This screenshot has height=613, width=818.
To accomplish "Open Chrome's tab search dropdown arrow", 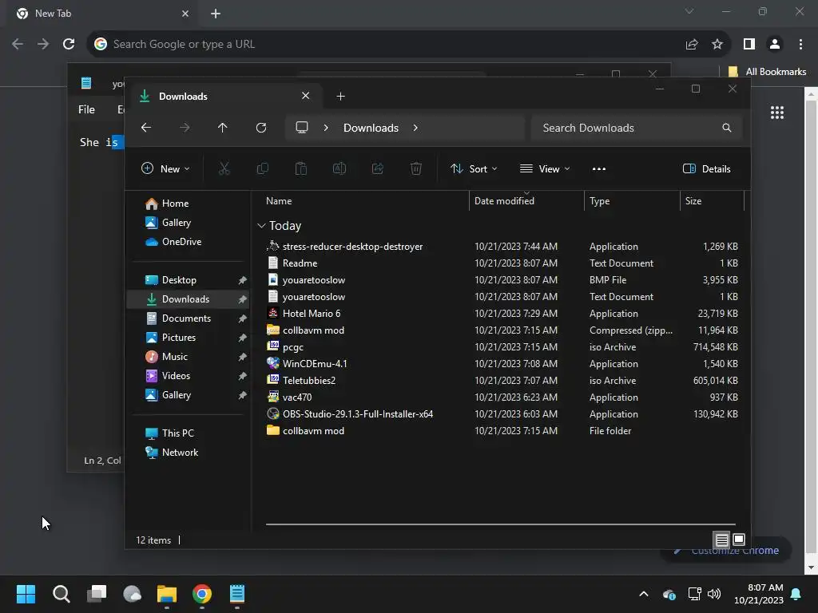I will point(689,11).
